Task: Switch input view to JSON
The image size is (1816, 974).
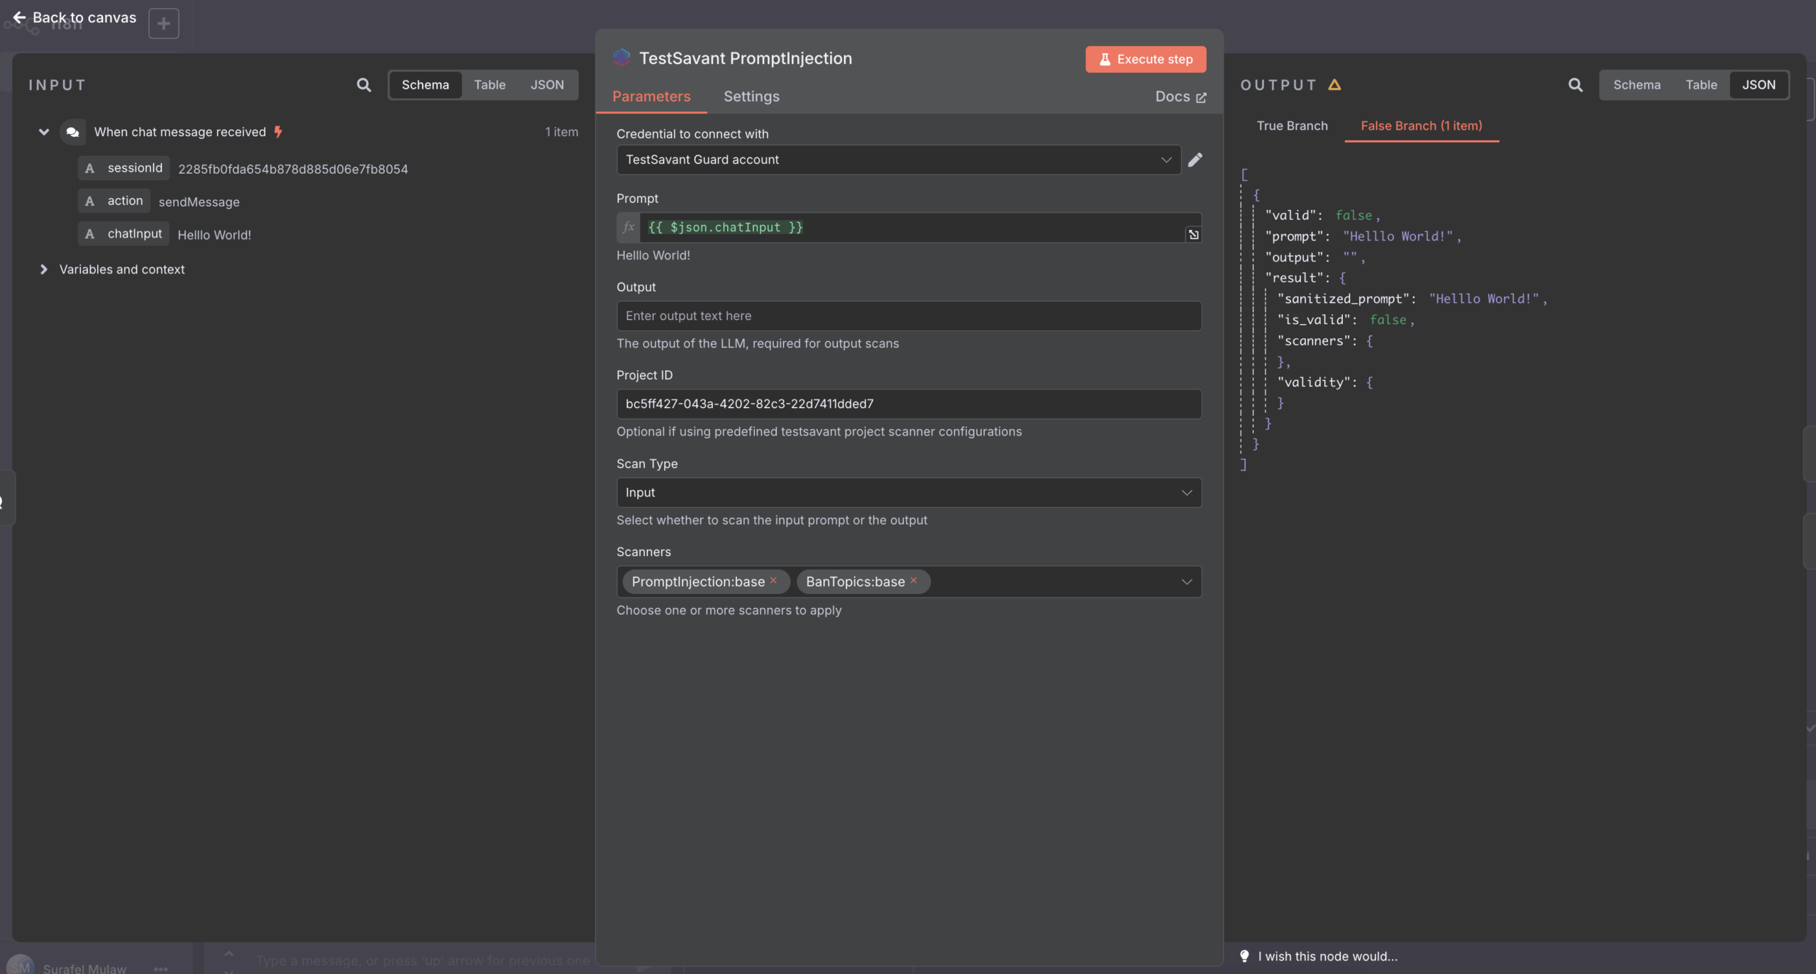Action: pos(547,85)
